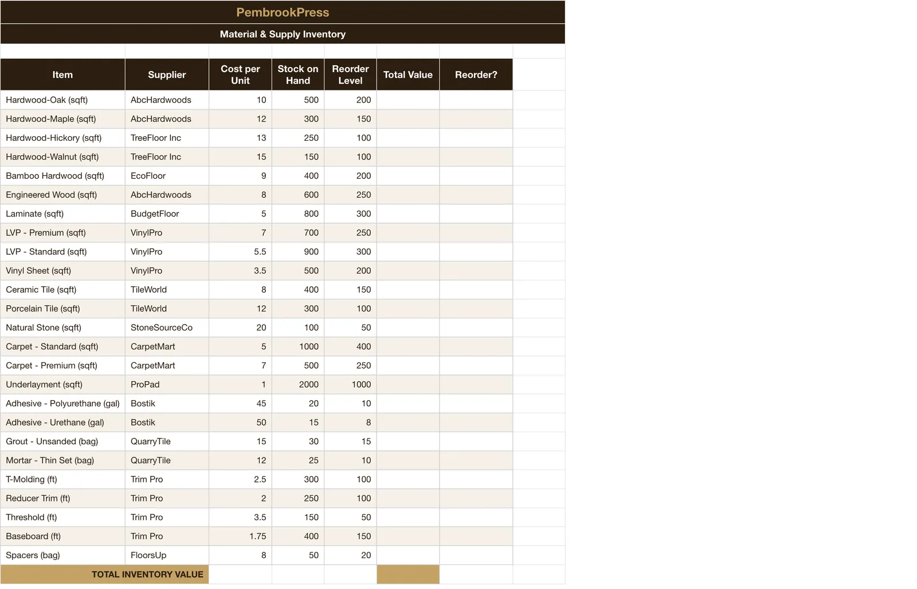Select the Total Value column header
The width and height of the screenshot is (917, 589).
[408, 74]
